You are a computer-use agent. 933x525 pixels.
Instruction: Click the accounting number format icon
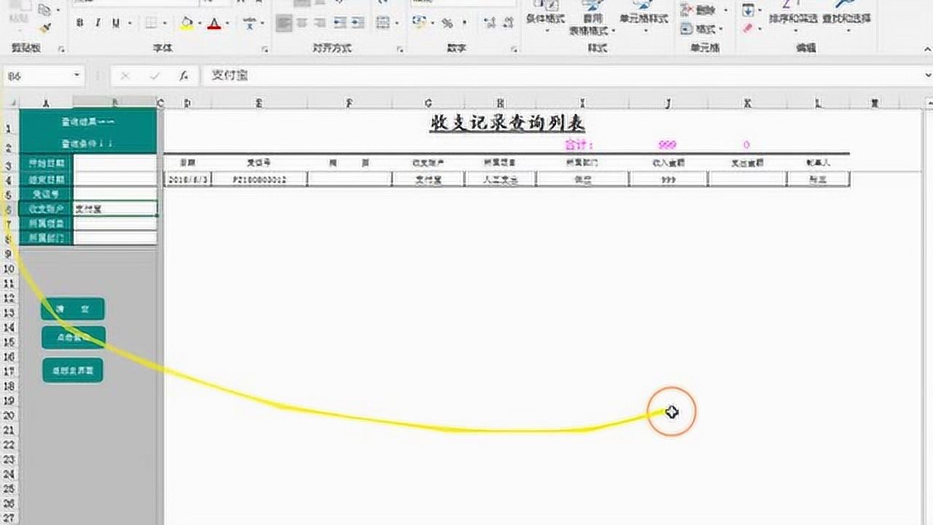click(418, 23)
